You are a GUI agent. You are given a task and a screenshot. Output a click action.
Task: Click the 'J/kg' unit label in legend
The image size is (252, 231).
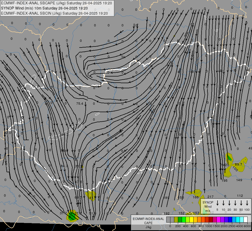pos(148,227)
